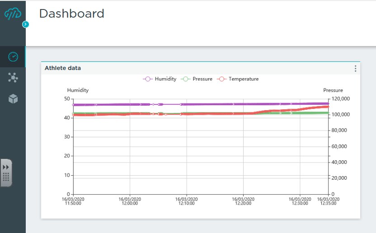This screenshot has height=233, width=376.
Task: Toggle the Temperature series in the legend
Action: pyautogui.click(x=243, y=79)
